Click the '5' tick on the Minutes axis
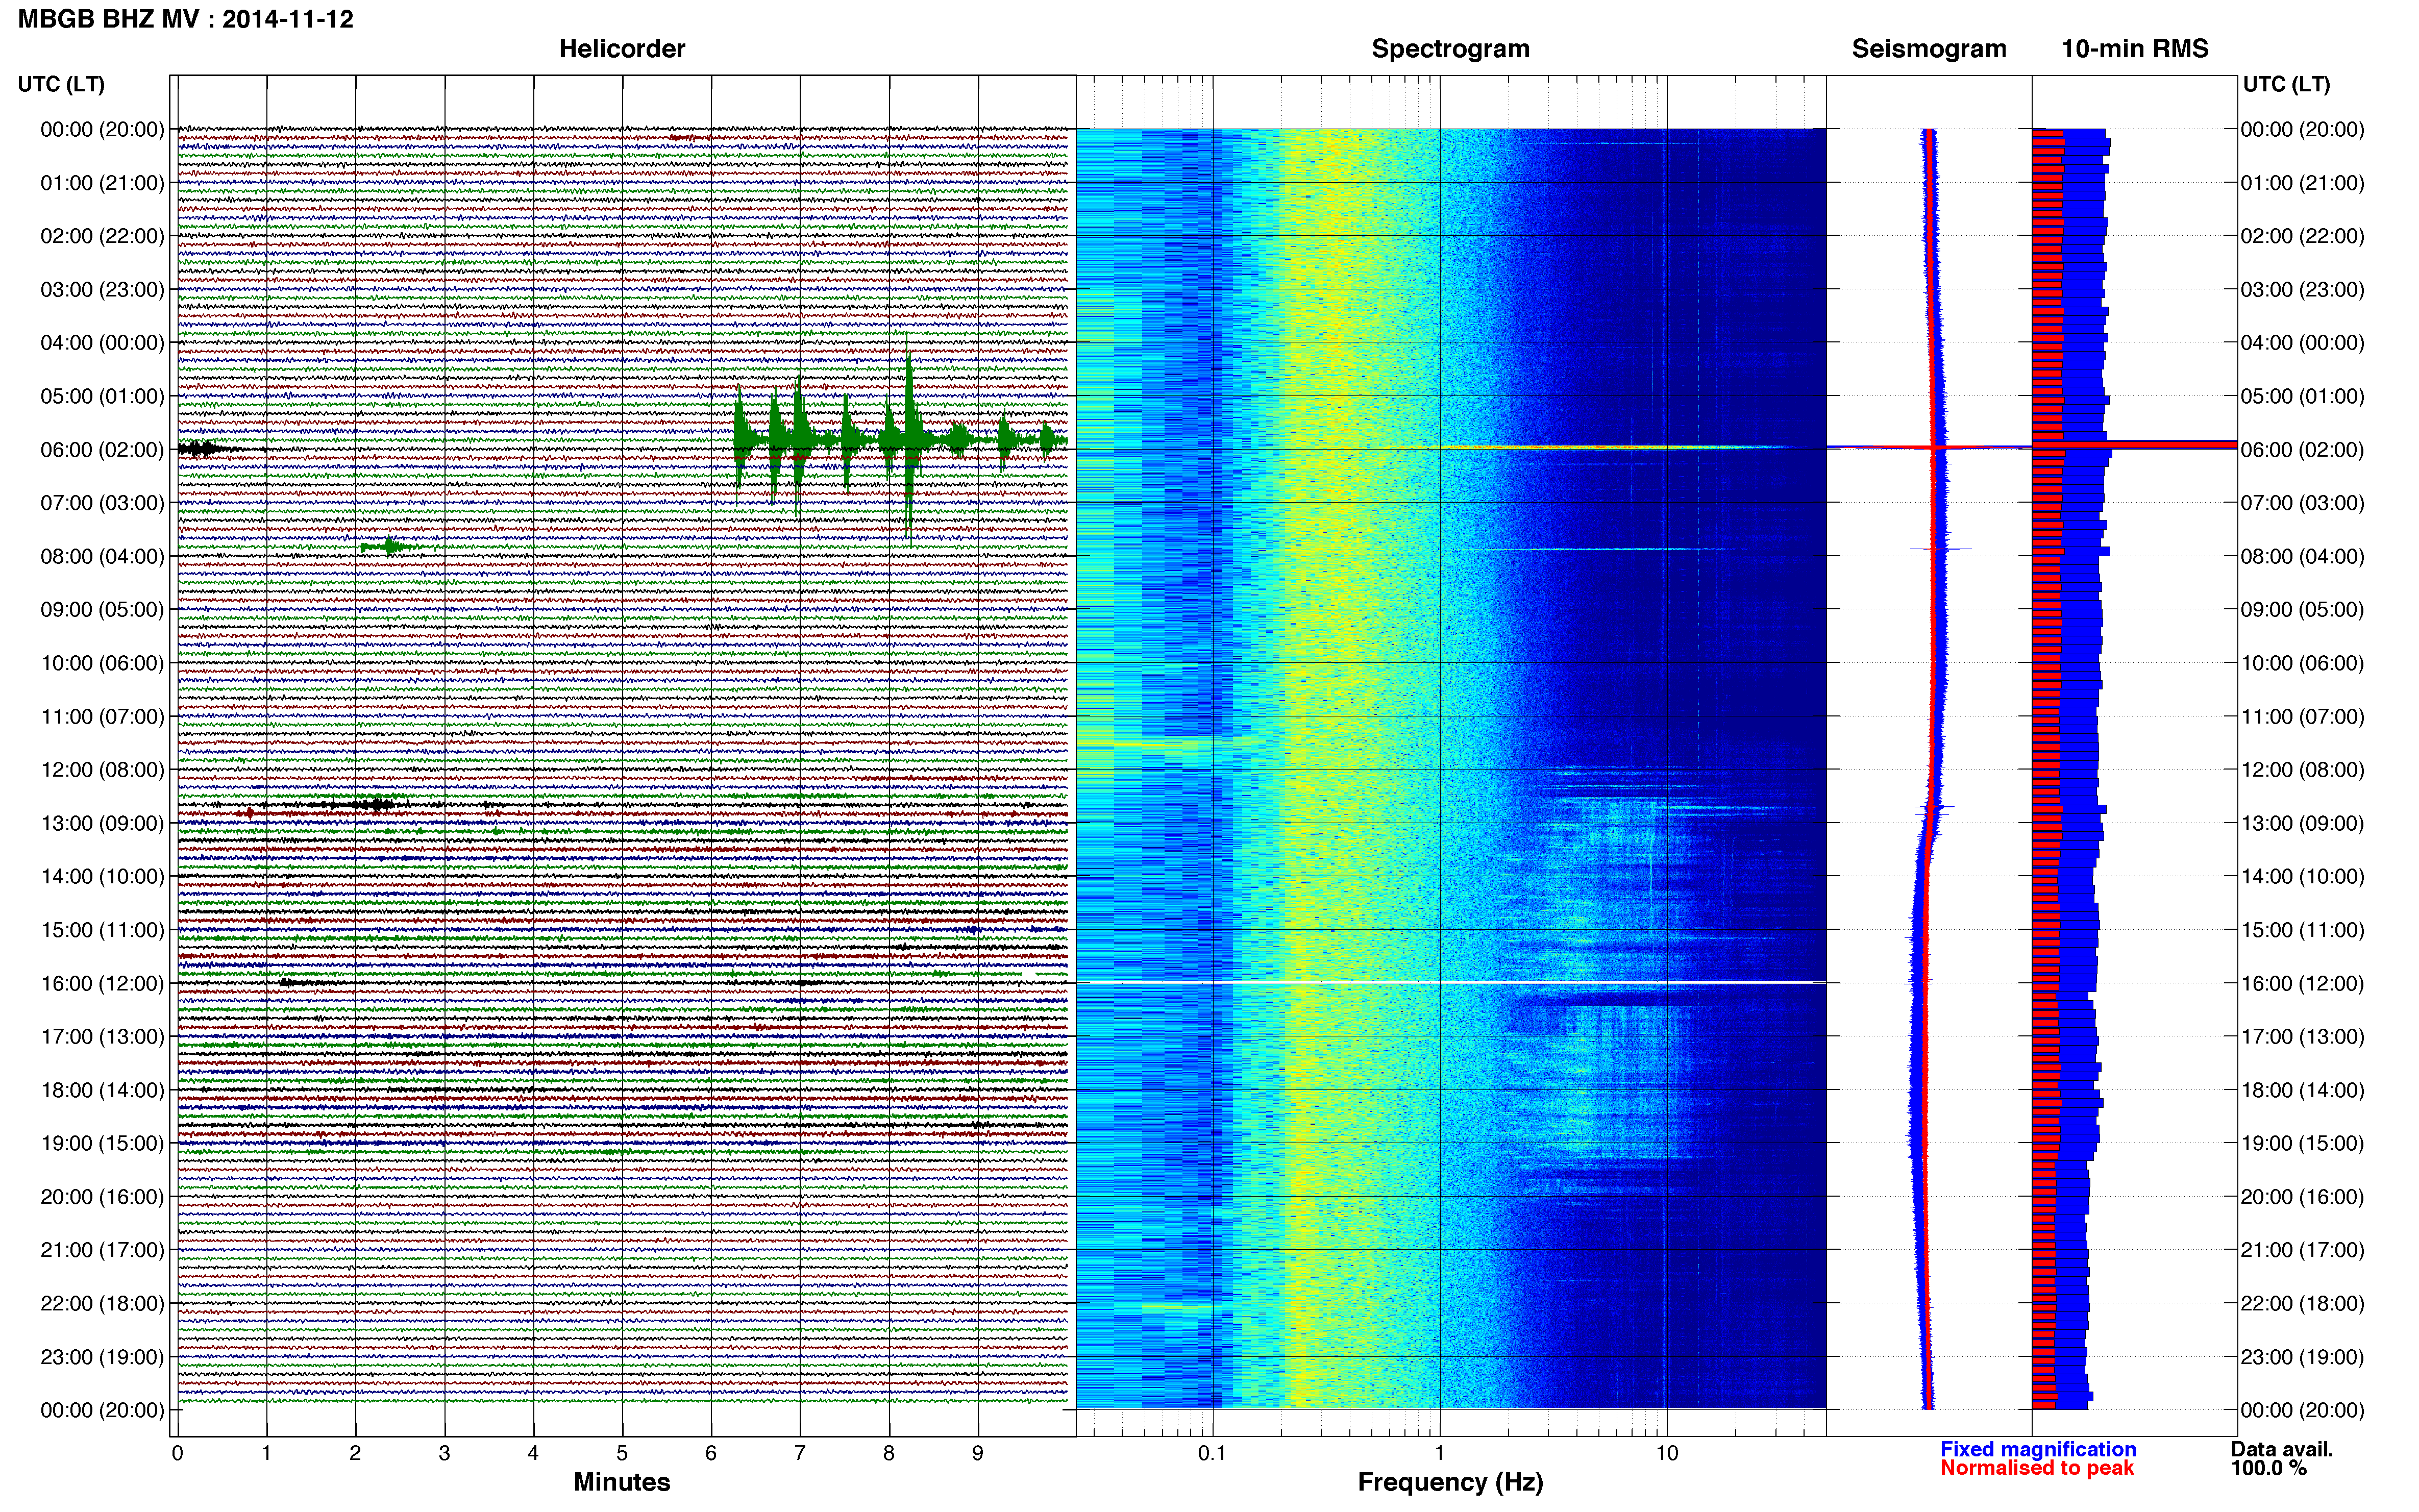Viewport: 2419px width, 1512px height. pyautogui.click(x=622, y=1453)
